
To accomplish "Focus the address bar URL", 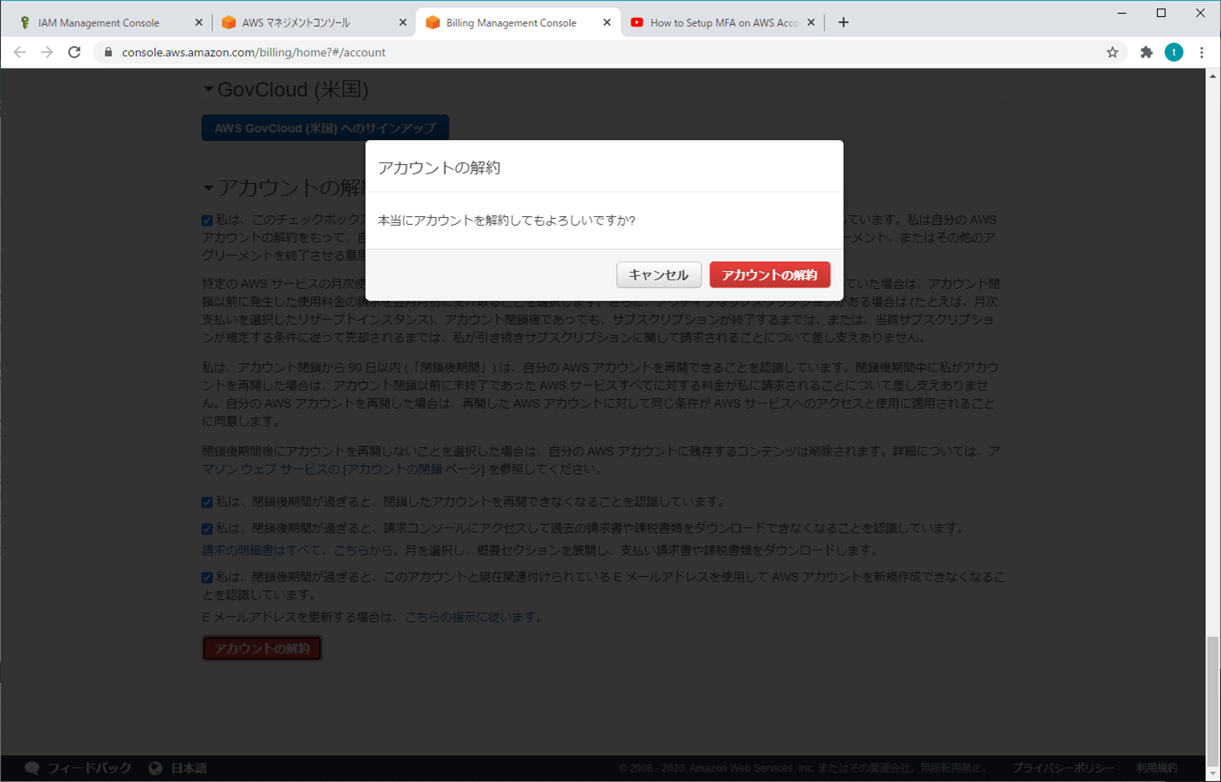I will (253, 52).
